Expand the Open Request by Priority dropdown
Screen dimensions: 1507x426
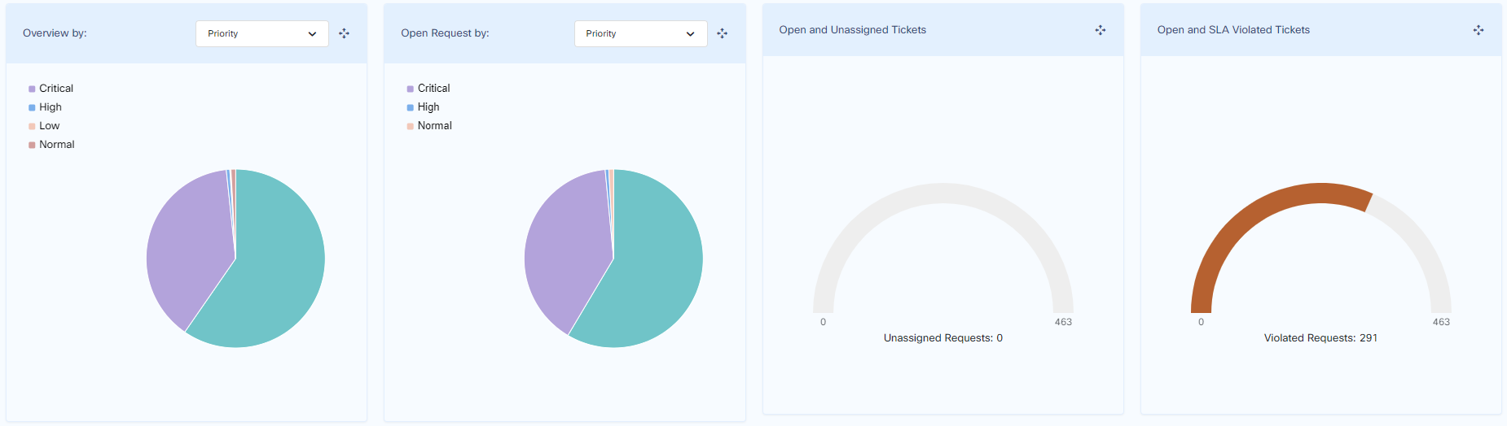tap(640, 33)
